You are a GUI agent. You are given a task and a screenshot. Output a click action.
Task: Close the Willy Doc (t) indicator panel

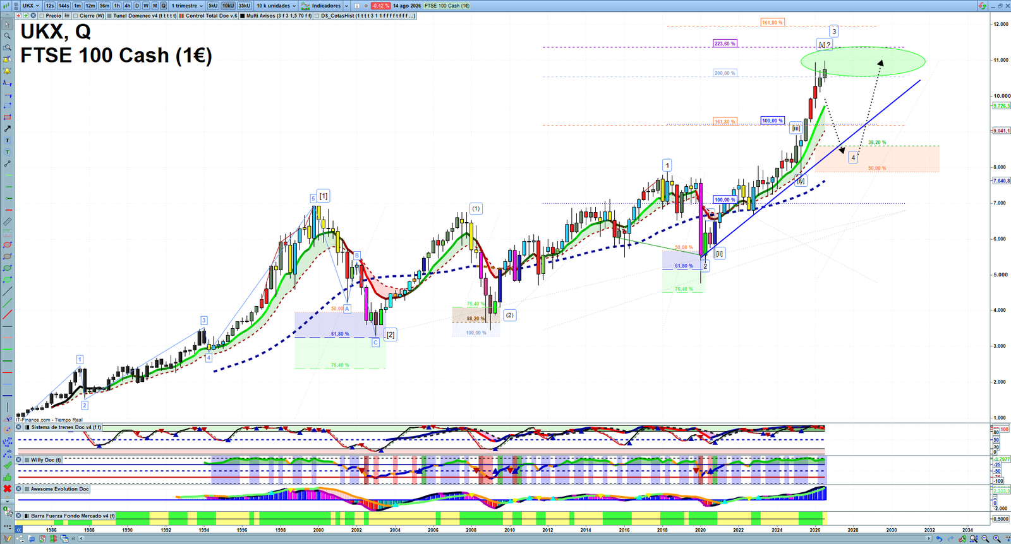point(18,459)
